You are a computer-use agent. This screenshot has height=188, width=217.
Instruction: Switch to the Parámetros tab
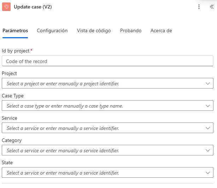pos(15,31)
